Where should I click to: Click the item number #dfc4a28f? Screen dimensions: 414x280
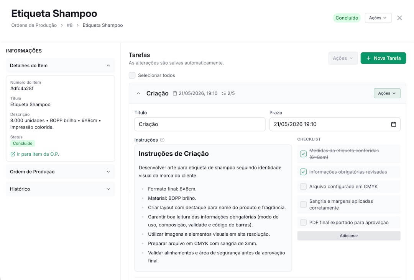(22, 88)
